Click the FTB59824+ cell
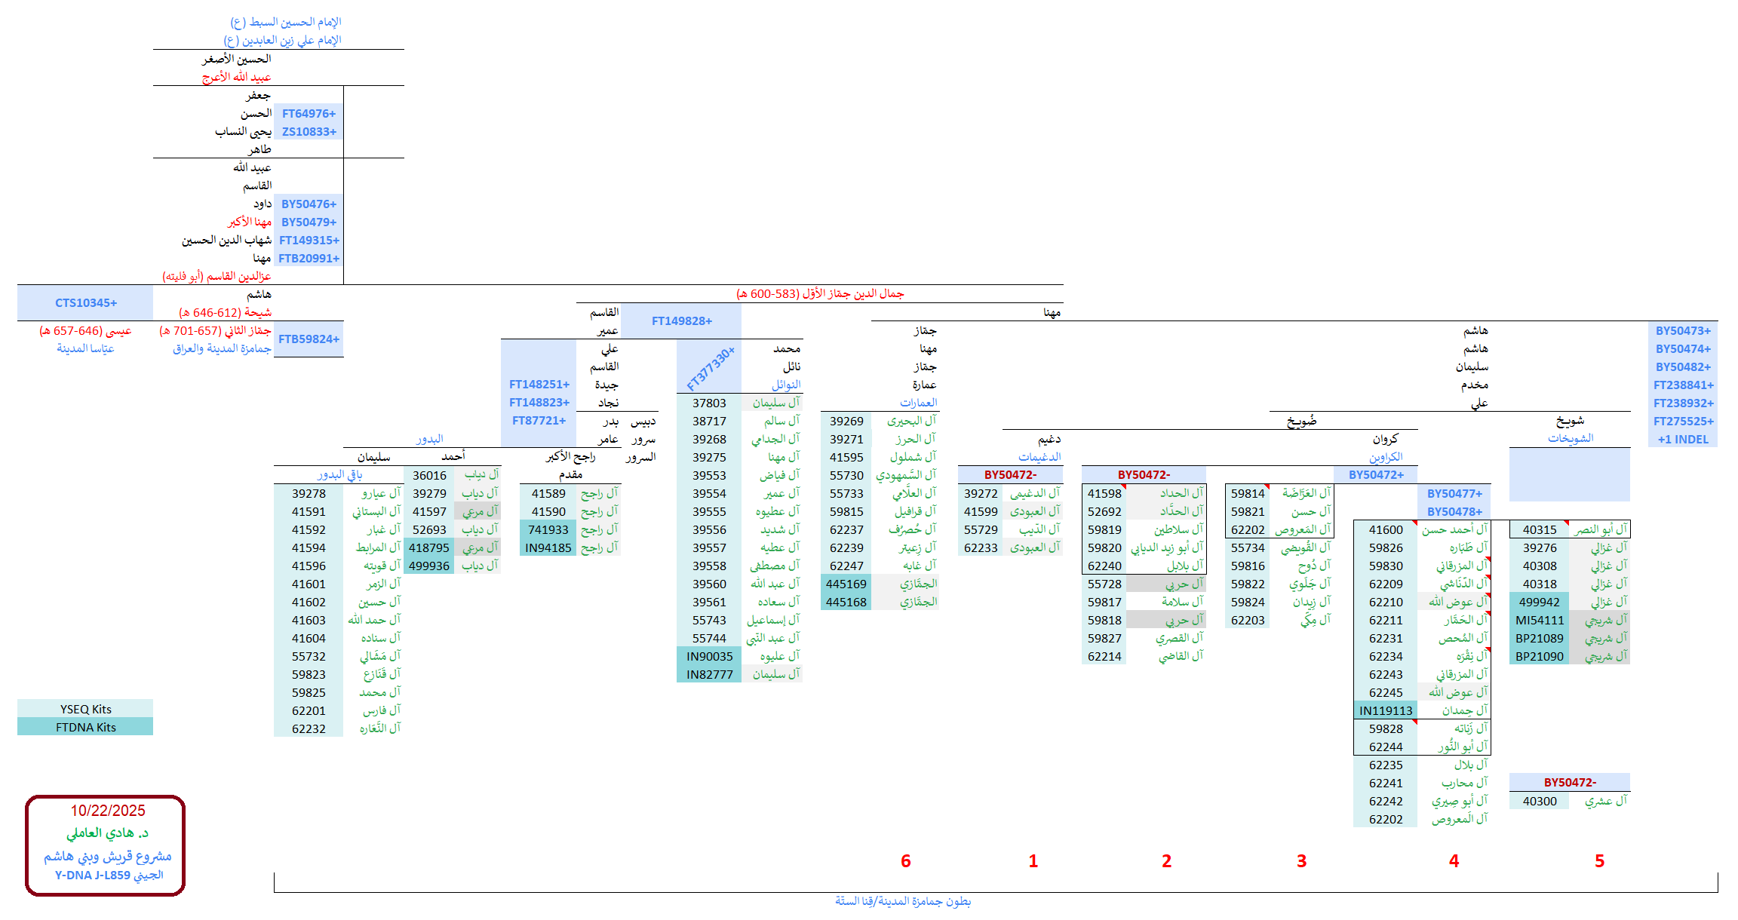The image size is (1738, 920). (309, 339)
